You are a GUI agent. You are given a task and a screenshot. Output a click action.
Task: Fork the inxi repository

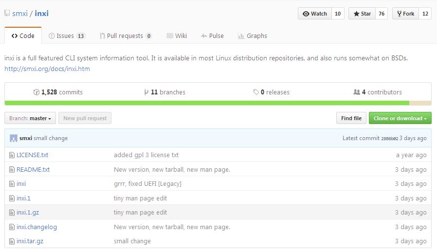pyautogui.click(x=405, y=14)
